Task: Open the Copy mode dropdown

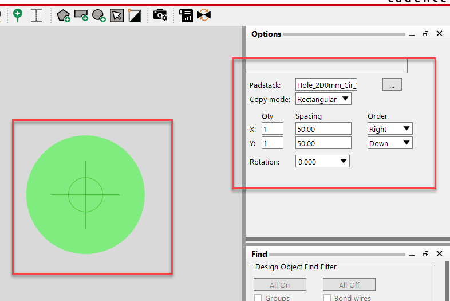Action: [x=323, y=99]
